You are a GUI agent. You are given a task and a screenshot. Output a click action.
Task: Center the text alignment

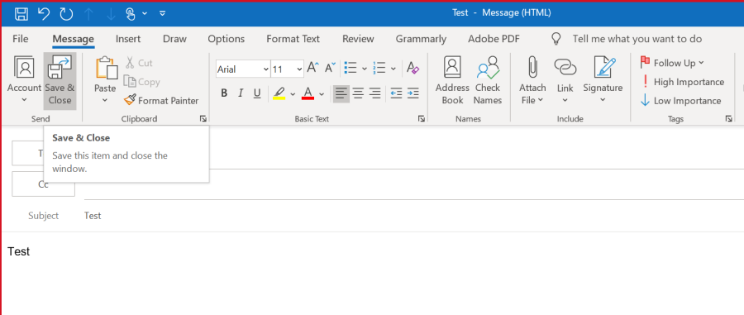point(358,93)
